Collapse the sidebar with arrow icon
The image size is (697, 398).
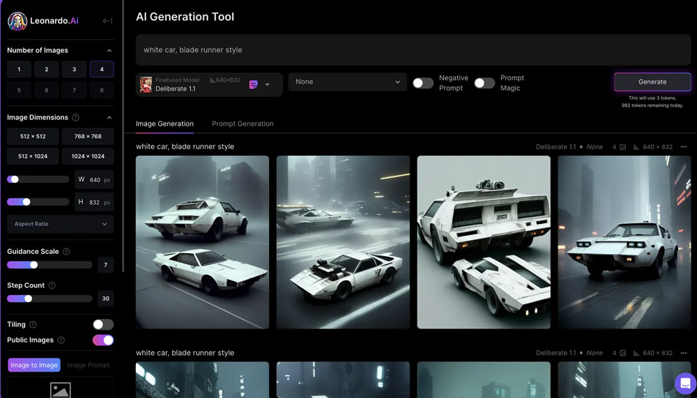click(x=107, y=21)
